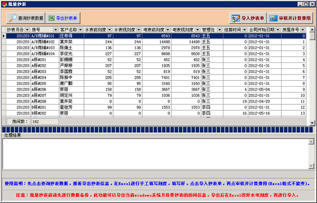Screen dimensions: 317x203
Task: Select room cell B栋#201
Action: click(45, 107)
